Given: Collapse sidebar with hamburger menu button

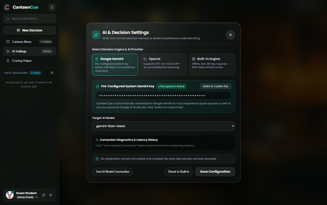Looking at the screenshot, I should click(52, 7).
